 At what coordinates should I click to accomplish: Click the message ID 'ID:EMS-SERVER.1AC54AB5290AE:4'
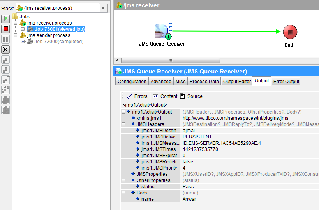pos(222,143)
